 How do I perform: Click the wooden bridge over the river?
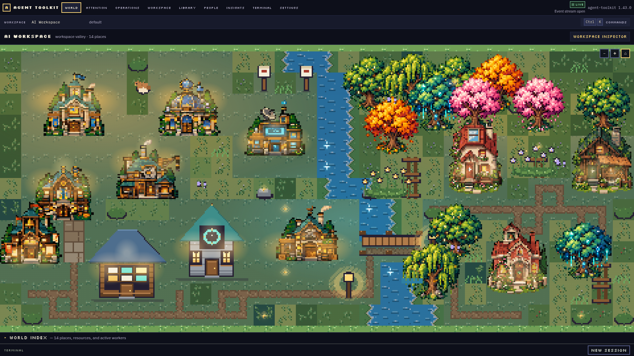pos(390,243)
